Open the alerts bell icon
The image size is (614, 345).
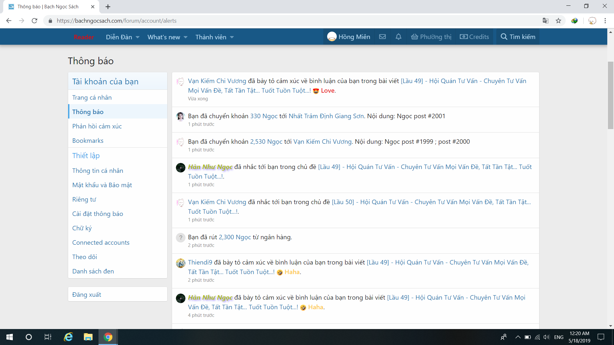[x=398, y=37]
